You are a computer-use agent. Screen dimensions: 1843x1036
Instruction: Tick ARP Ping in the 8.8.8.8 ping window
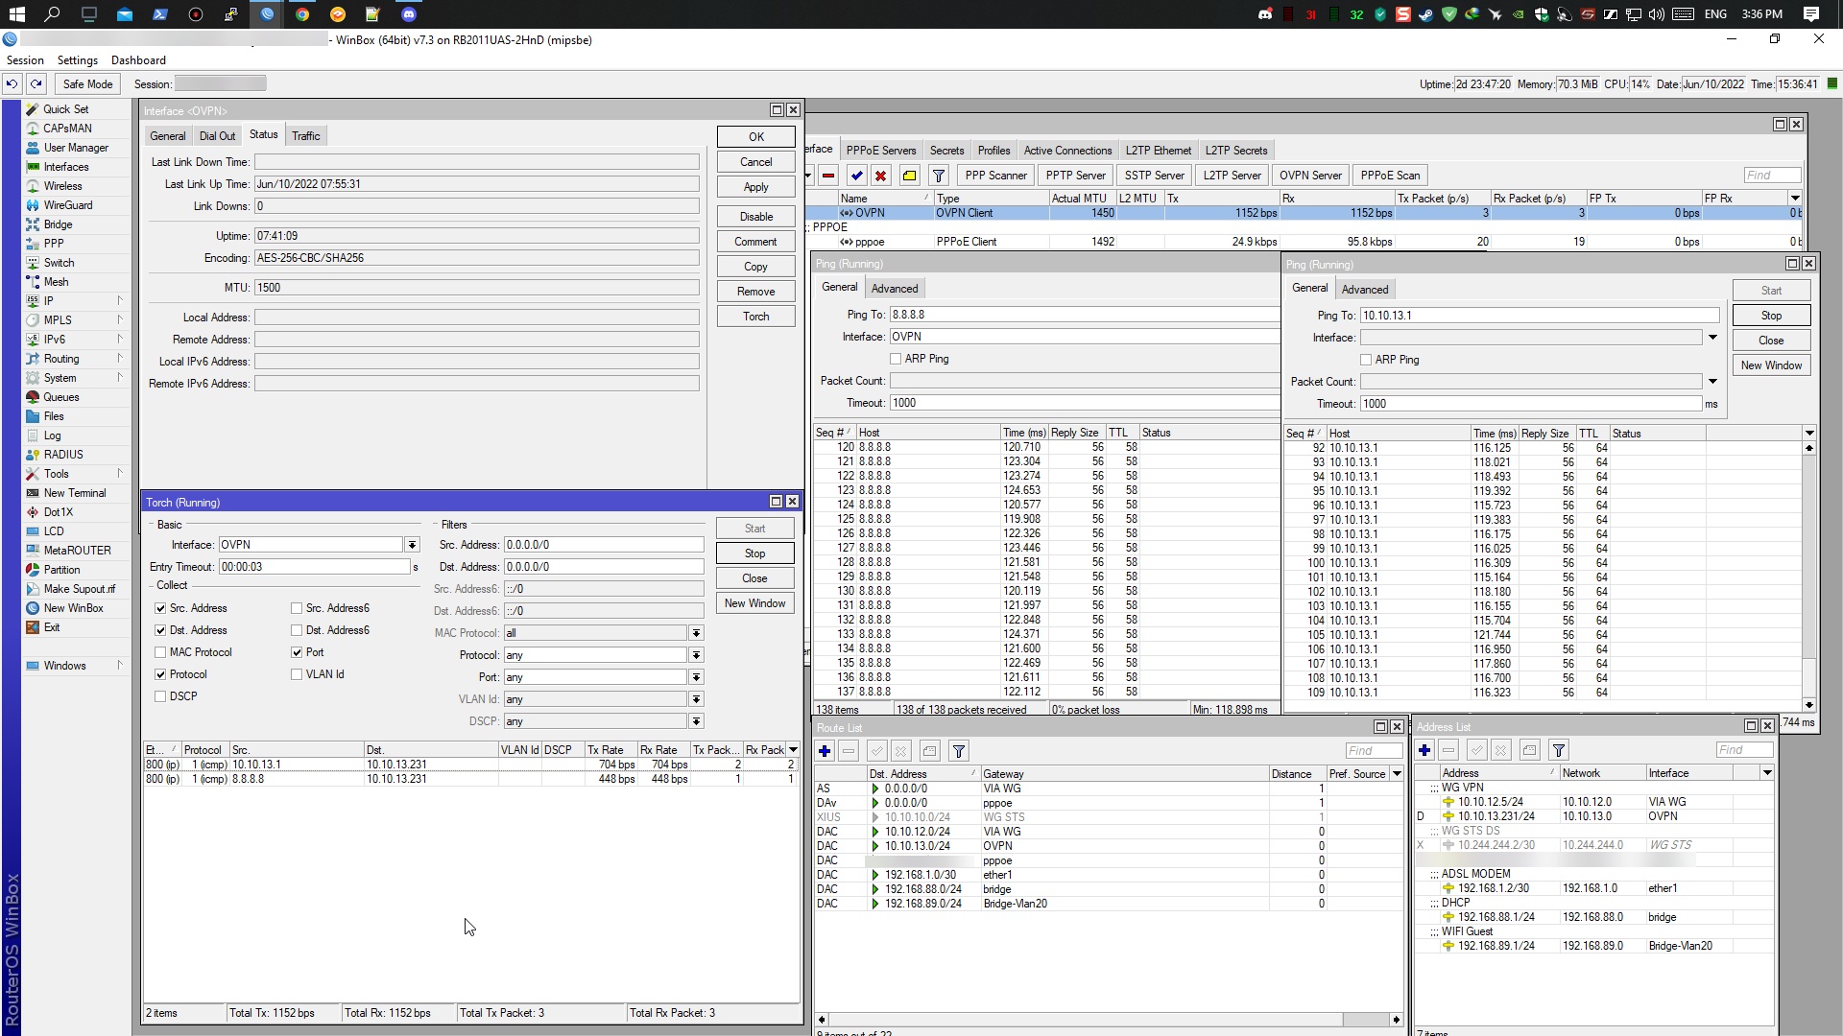pos(896,359)
